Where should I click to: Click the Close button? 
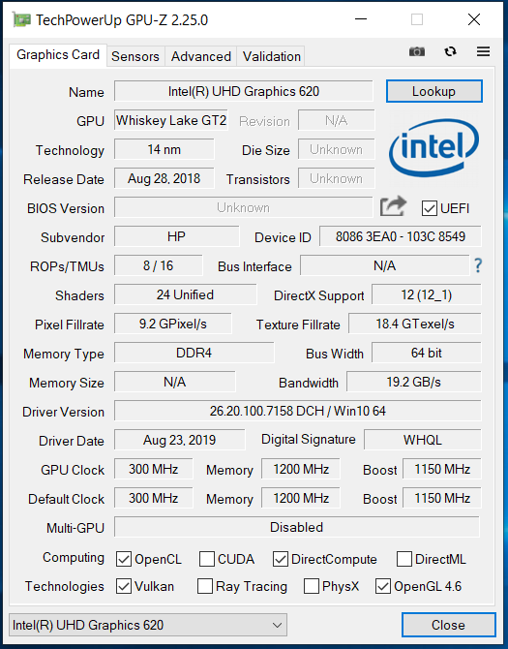(x=448, y=625)
